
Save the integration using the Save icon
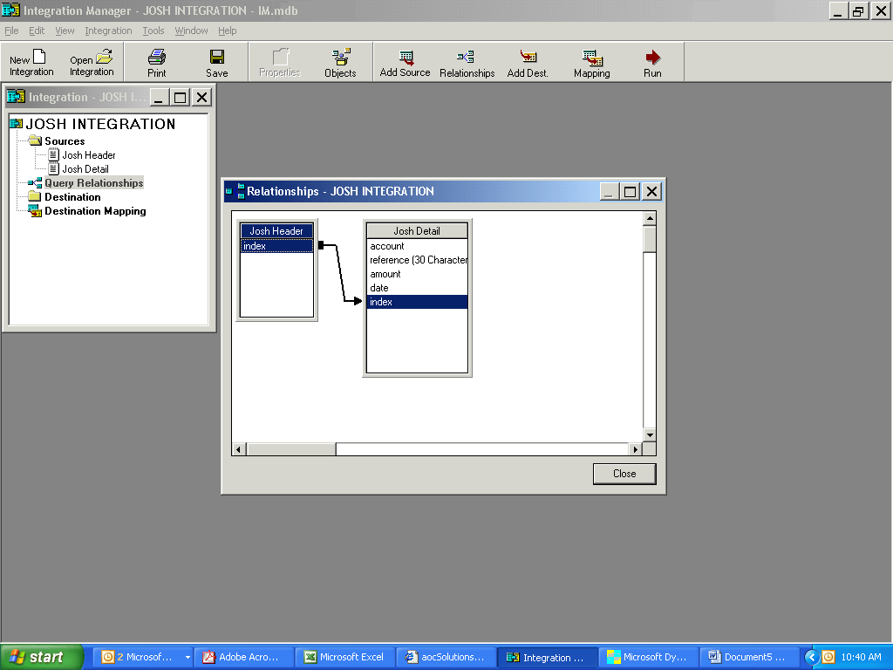click(215, 61)
